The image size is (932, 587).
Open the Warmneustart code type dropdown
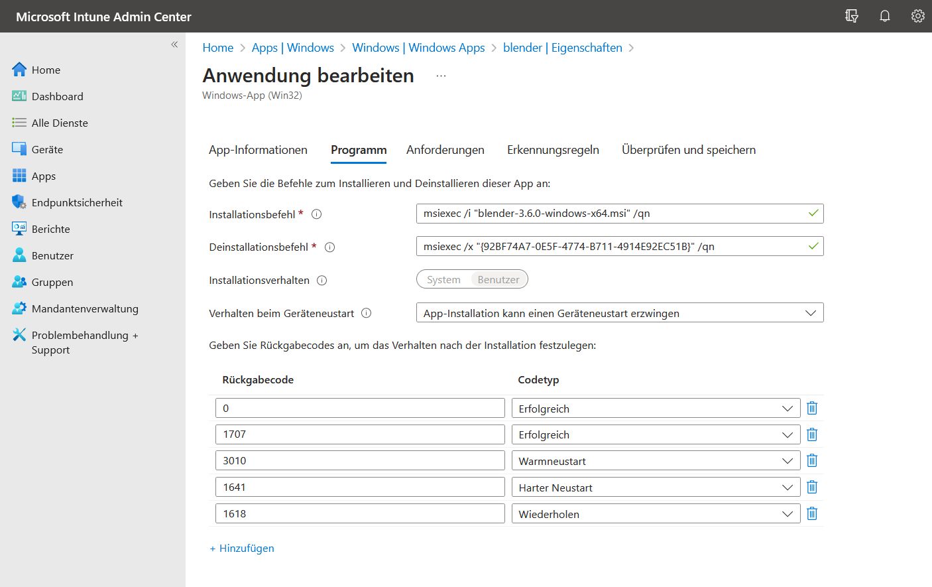(656, 461)
